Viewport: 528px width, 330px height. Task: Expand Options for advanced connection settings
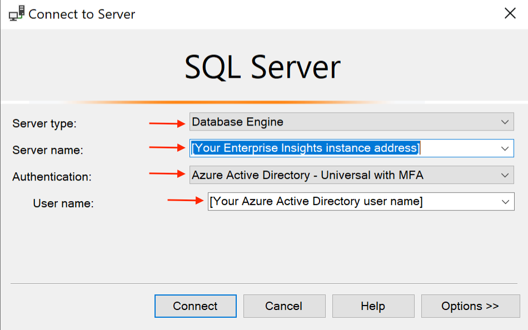470,306
